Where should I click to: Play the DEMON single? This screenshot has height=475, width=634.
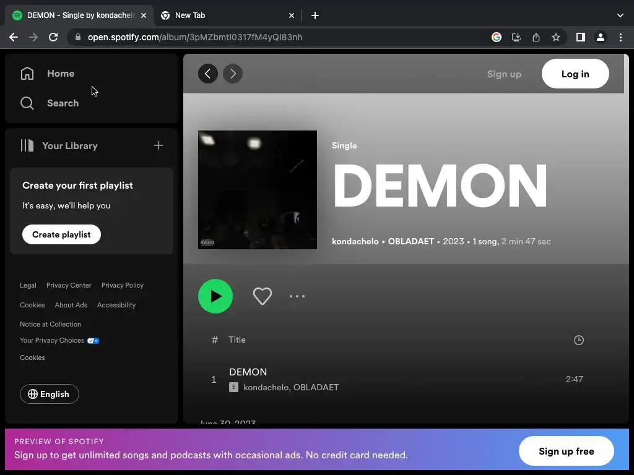(x=215, y=296)
